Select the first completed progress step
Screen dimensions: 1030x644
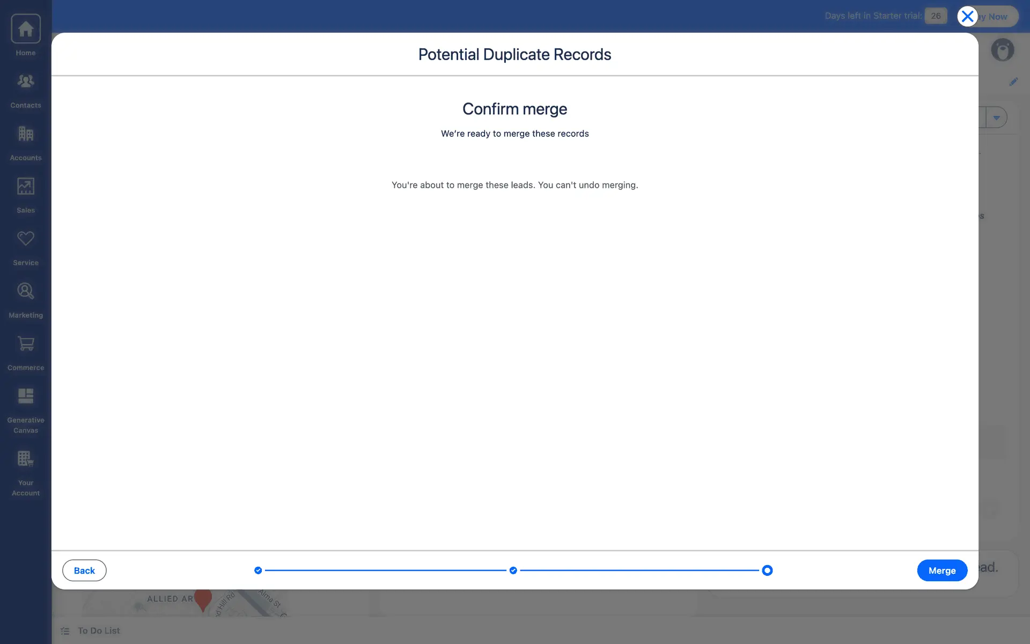click(x=258, y=570)
